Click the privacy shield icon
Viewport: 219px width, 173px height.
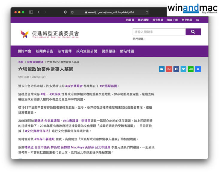pos(66,12)
